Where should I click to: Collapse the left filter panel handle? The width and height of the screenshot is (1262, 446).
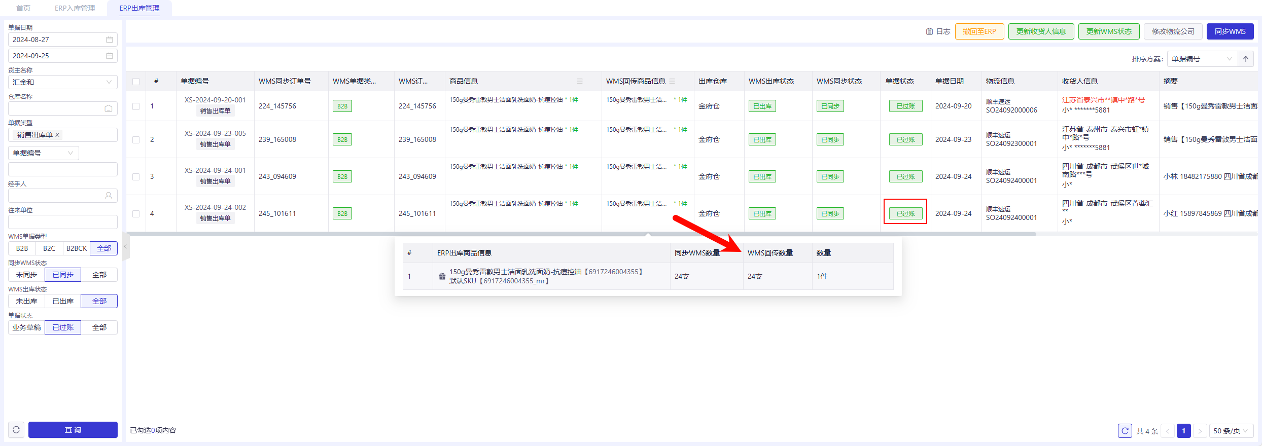click(125, 246)
